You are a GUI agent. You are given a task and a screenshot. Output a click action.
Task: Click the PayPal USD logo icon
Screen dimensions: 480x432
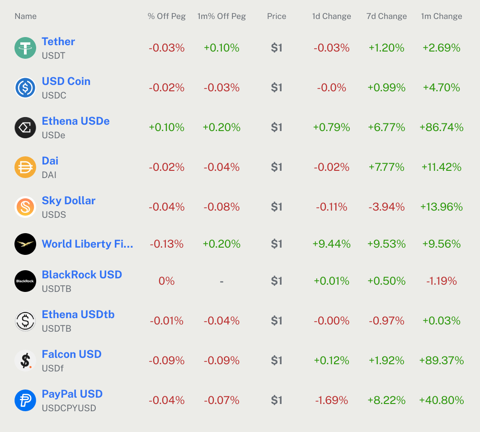[25, 400]
